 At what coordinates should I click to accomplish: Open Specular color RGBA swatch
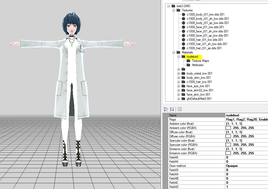click(228, 145)
